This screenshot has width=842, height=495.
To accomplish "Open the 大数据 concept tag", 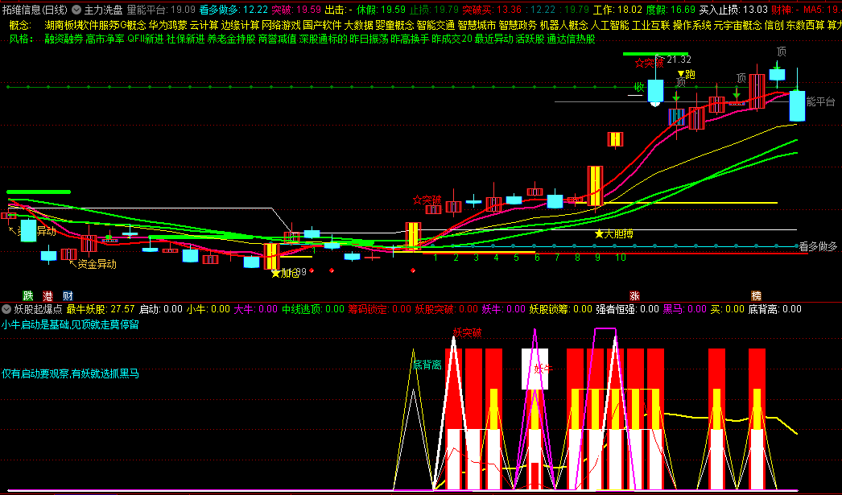I will point(358,25).
